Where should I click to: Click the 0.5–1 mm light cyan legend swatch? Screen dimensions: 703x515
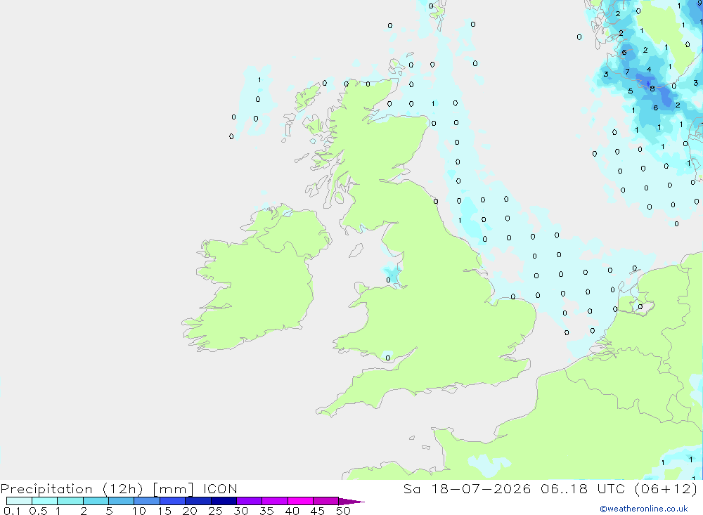tap(44, 501)
